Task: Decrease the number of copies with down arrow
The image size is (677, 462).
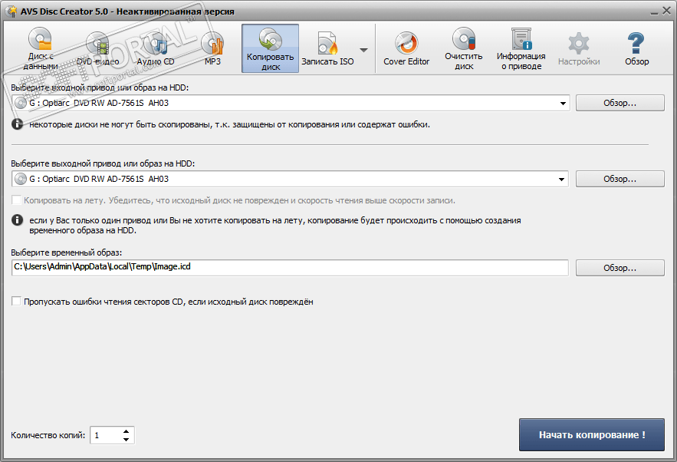Action: click(x=126, y=440)
